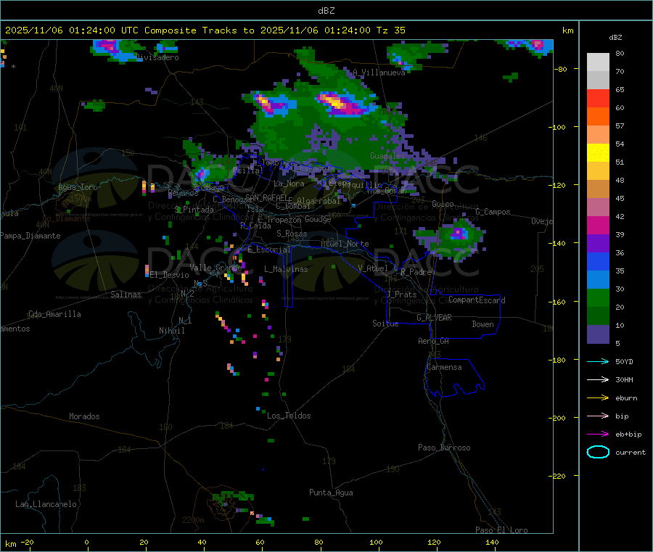The height and width of the screenshot is (552, 653).
Task: Click the yellow eburn arrow legend icon
Action: [598, 398]
